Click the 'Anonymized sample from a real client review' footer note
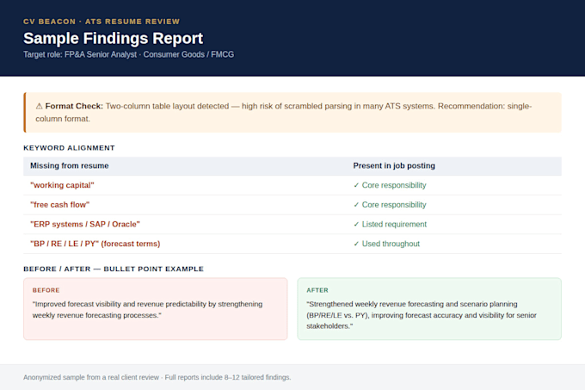This screenshot has height=390, width=585. pyautogui.click(x=157, y=377)
